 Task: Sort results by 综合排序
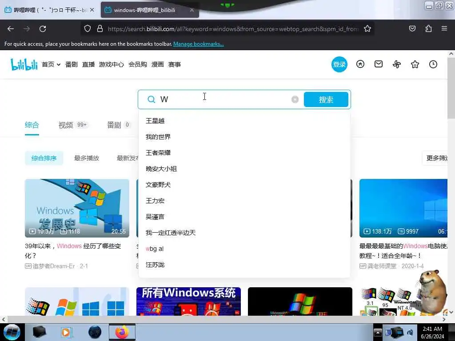point(44,158)
